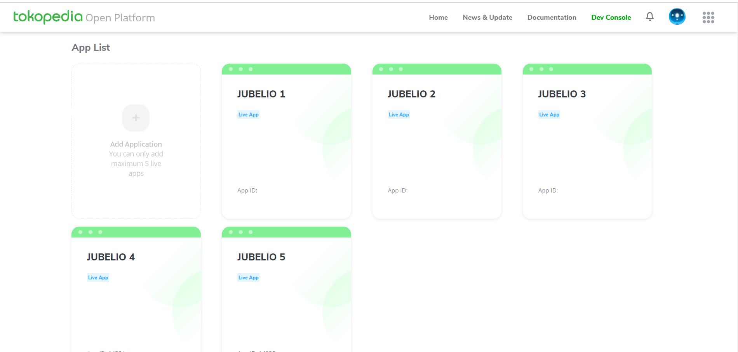Open the user profile avatar
The height and width of the screenshot is (352, 738).
pyautogui.click(x=677, y=17)
